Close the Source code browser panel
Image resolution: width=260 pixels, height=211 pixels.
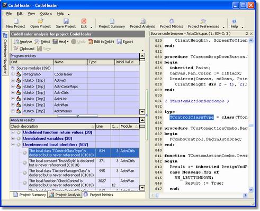click(252, 33)
